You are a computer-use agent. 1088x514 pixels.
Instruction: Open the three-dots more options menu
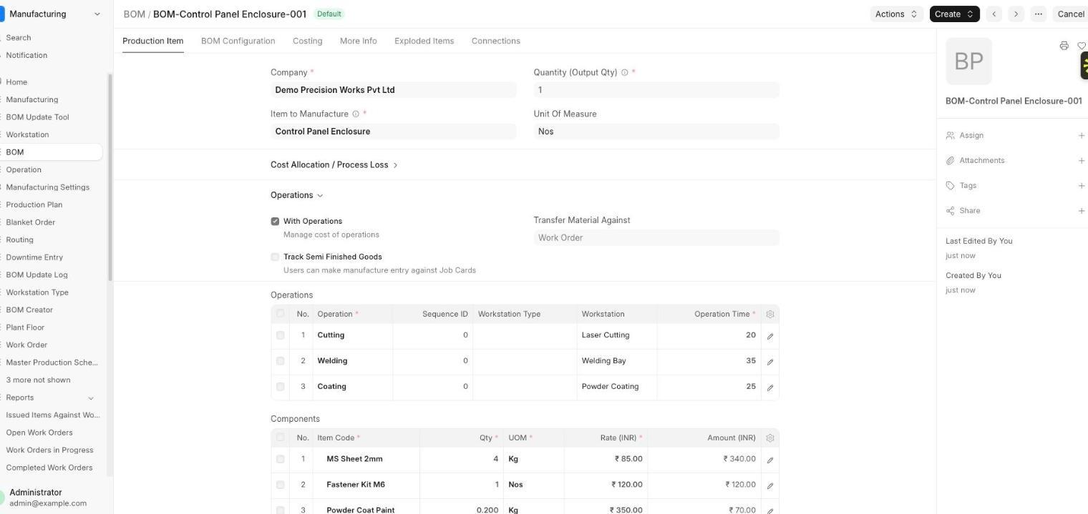tap(1038, 14)
